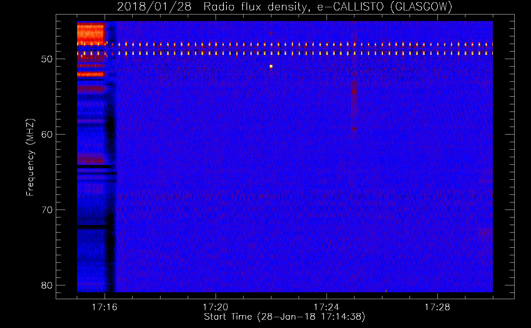Click the 17:28 time tick label
The width and height of the screenshot is (531, 328).
(437, 307)
